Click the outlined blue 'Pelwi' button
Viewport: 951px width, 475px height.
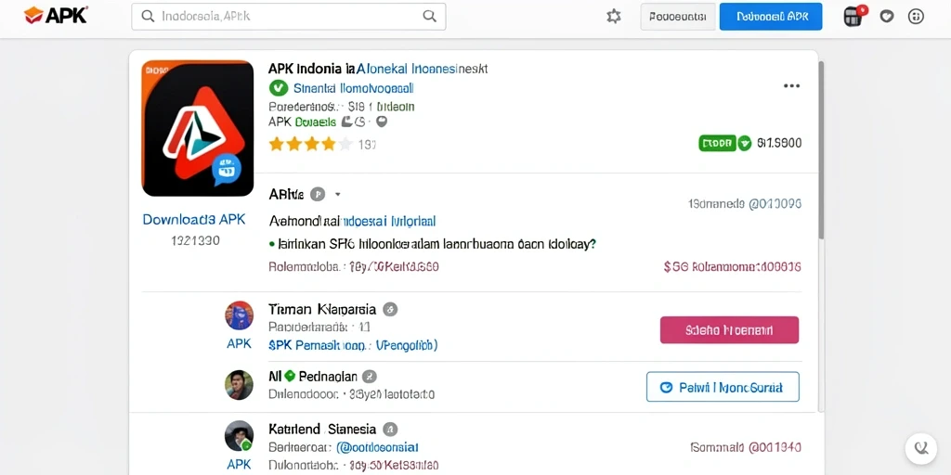tap(723, 387)
